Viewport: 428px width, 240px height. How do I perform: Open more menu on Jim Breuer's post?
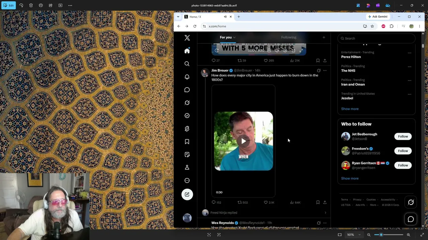(x=325, y=70)
